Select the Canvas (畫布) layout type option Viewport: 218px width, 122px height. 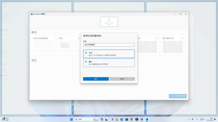coord(109,63)
